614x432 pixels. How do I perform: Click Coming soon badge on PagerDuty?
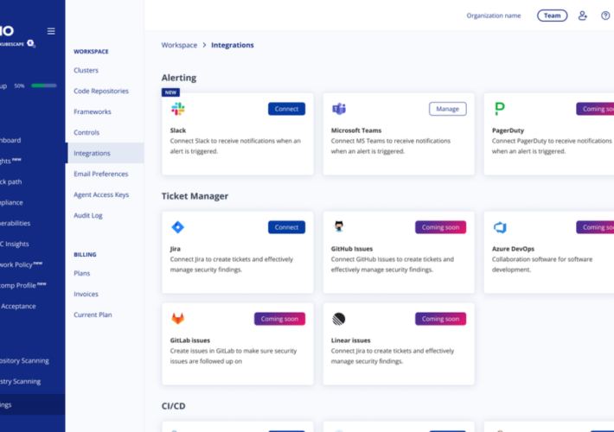[x=595, y=109]
